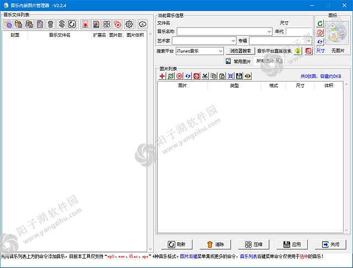Click the picture list scroll down arrow
This screenshot has height=268, width=353.
346,230
